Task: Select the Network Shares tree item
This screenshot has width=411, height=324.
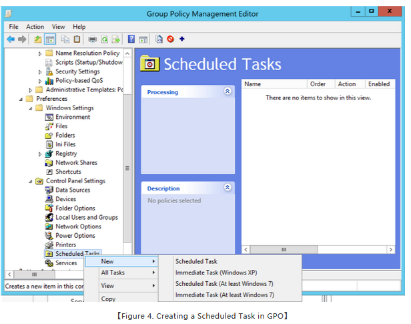Action: click(76, 162)
